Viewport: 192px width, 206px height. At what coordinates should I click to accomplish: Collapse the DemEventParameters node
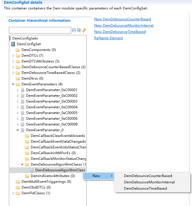[x=13, y=84]
